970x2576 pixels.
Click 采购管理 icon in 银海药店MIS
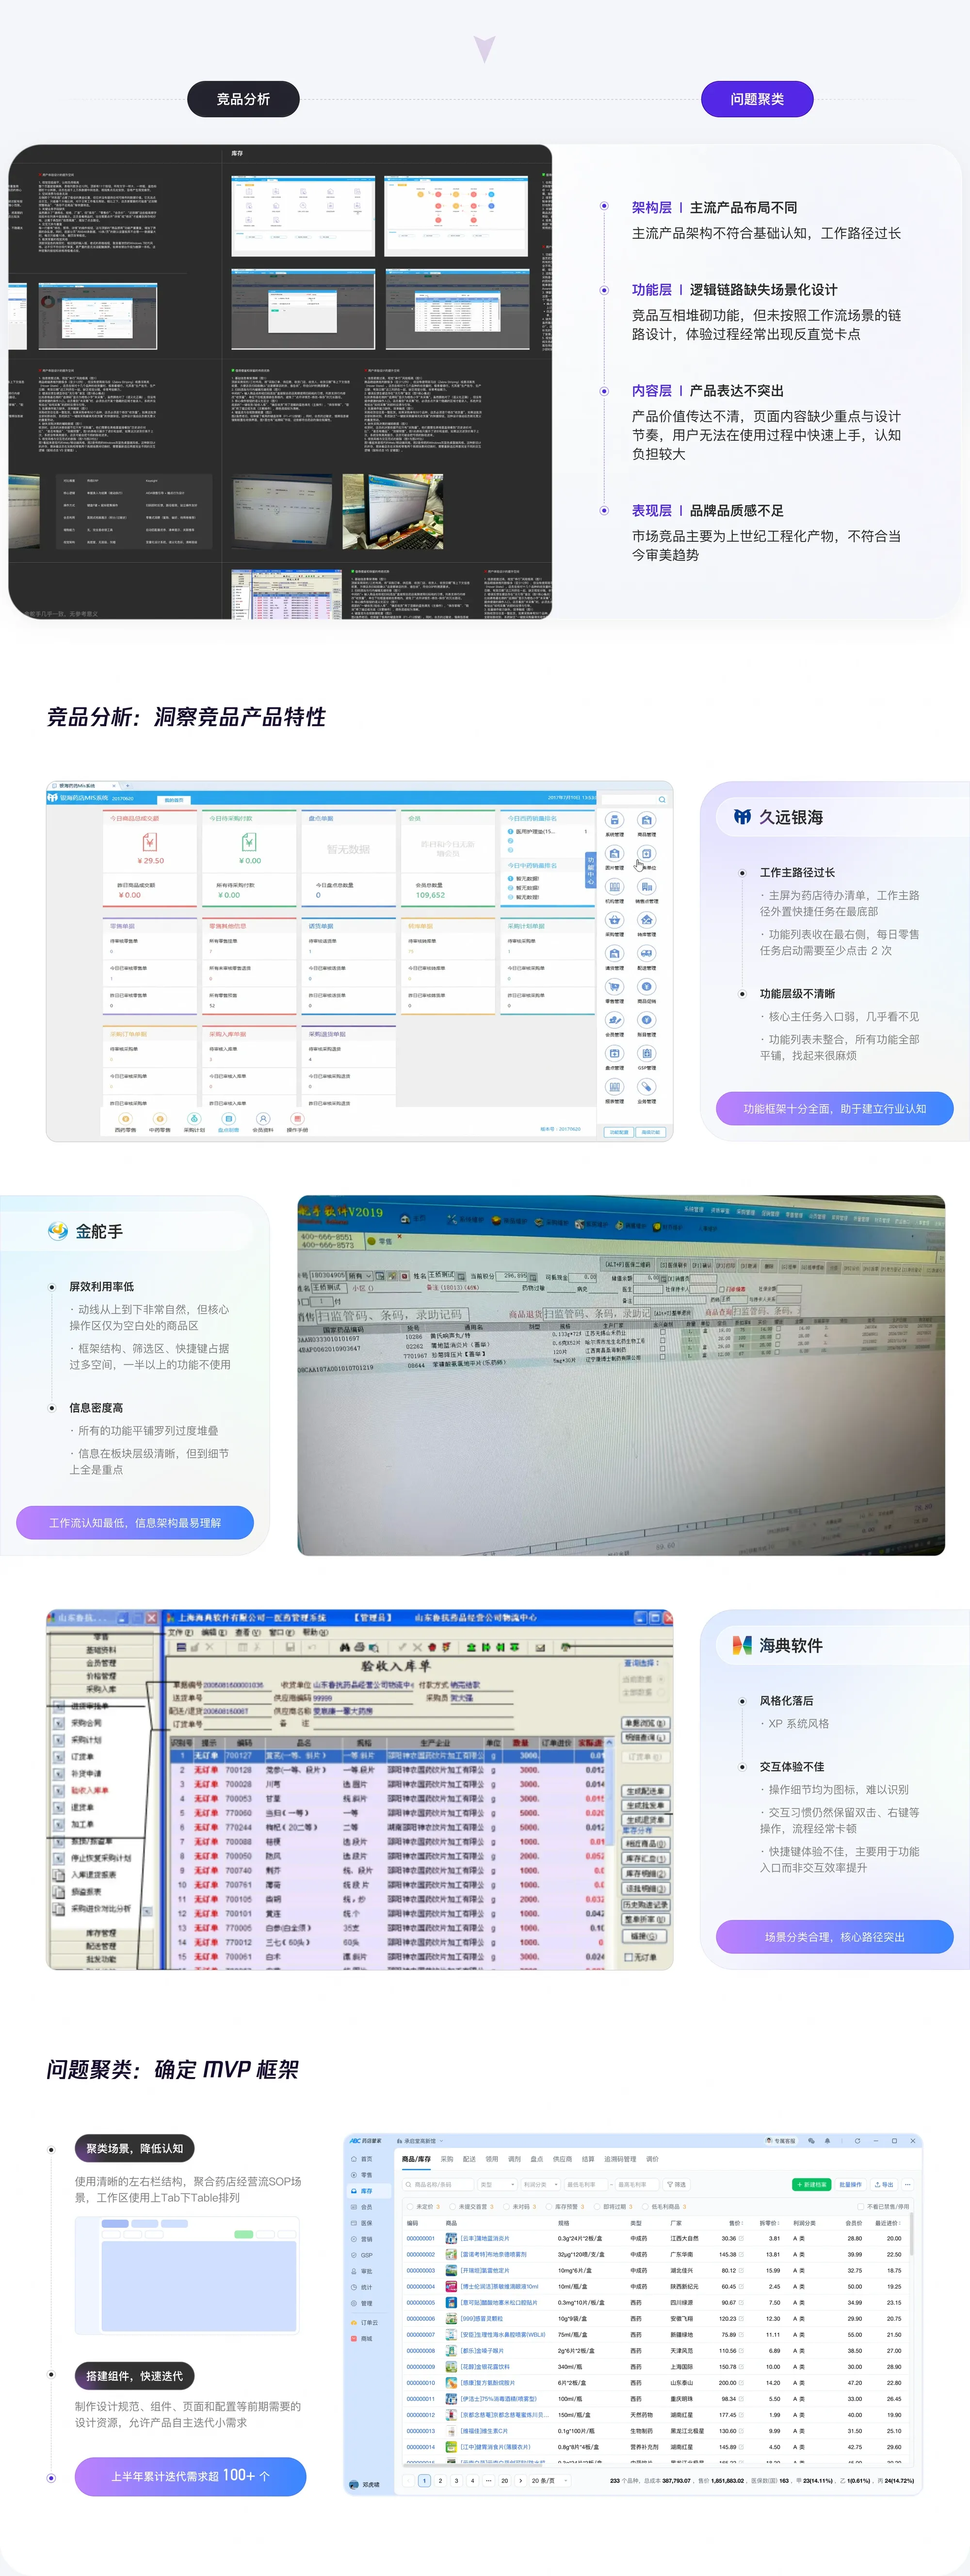pyautogui.click(x=615, y=920)
